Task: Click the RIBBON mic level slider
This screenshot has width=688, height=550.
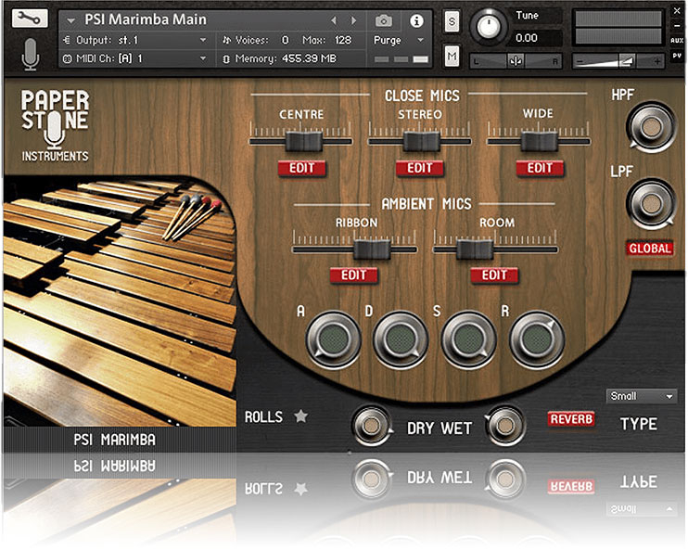Action: click(x=371, y=249)
